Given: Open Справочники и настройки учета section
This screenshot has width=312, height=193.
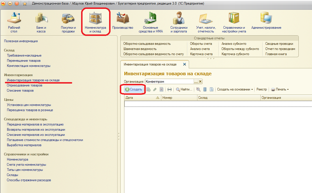Looking at the screenshot, I should [x=234, y=22].
